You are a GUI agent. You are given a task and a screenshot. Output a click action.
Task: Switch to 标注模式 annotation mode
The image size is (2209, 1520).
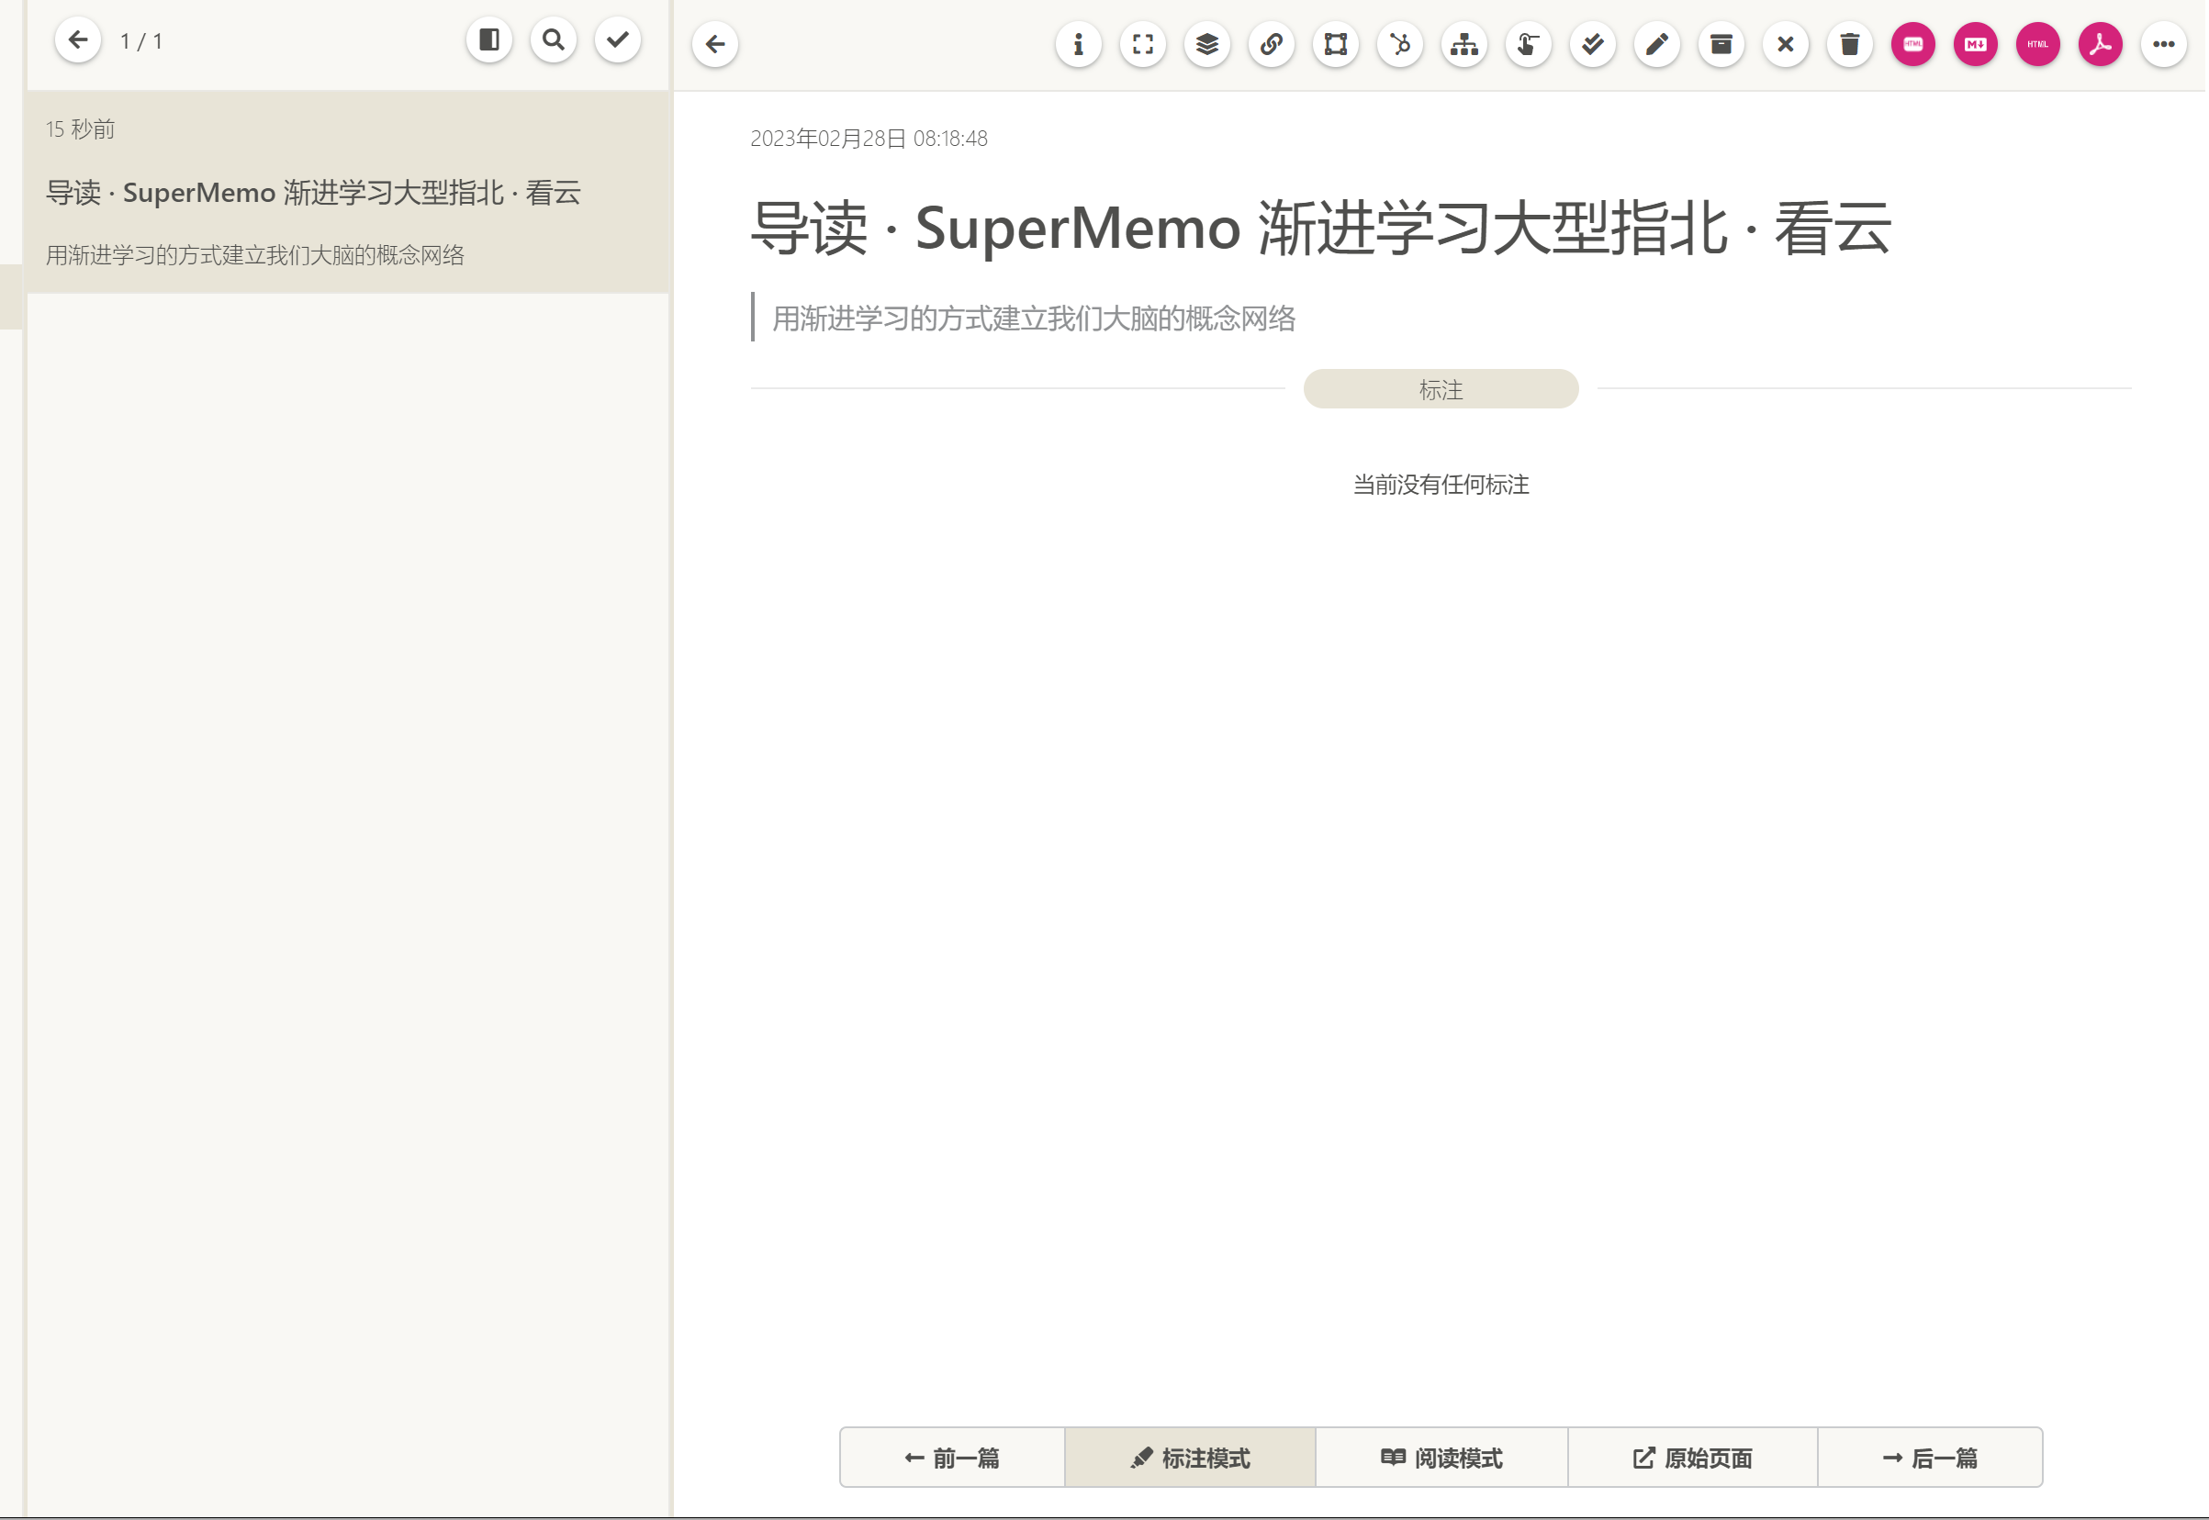pyautogui.click(x=1190, y=1458)
